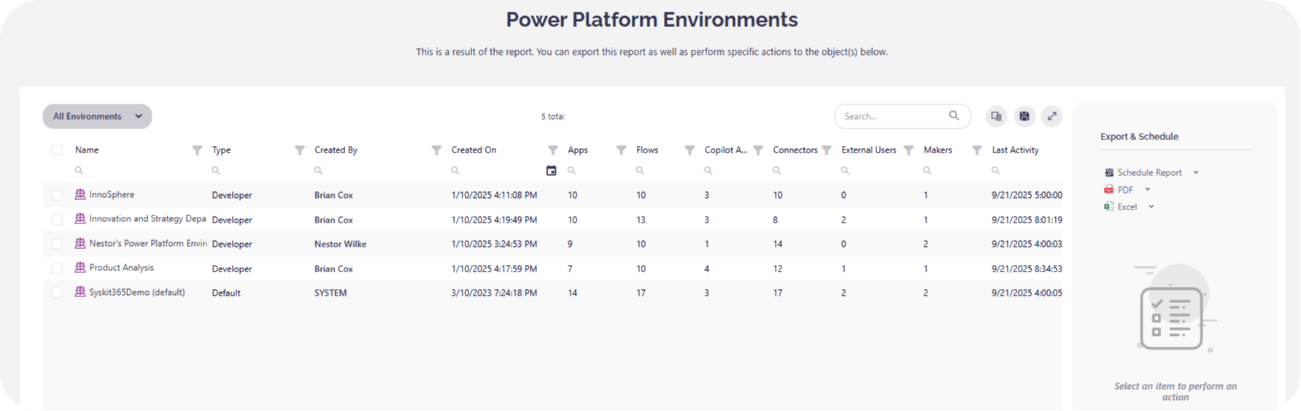Image resolution: width=1301 pixels, height=411 pixels.
Task: Open the Makers column filter icon
Action: (x=977, y=150)
